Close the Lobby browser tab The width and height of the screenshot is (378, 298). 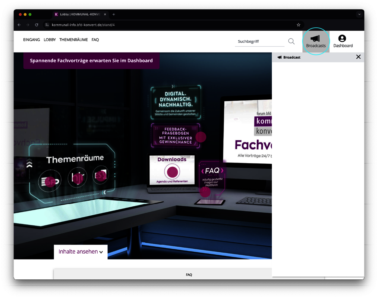pyautogui.click(x=105, y=14)
